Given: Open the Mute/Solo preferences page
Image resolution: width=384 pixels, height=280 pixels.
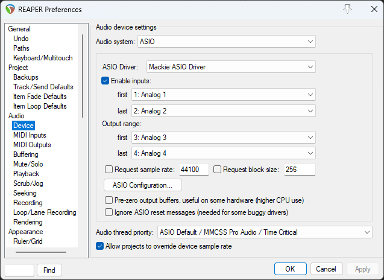Looking at the screenshot, I should (28, 164).
